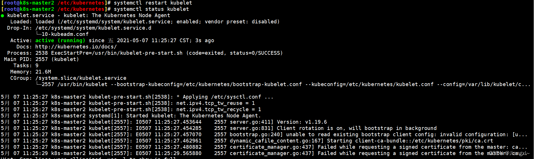The image size is (534, 159).
Task: Click the /system.slice/kubelet.service CGroup path
Action: 81,78
